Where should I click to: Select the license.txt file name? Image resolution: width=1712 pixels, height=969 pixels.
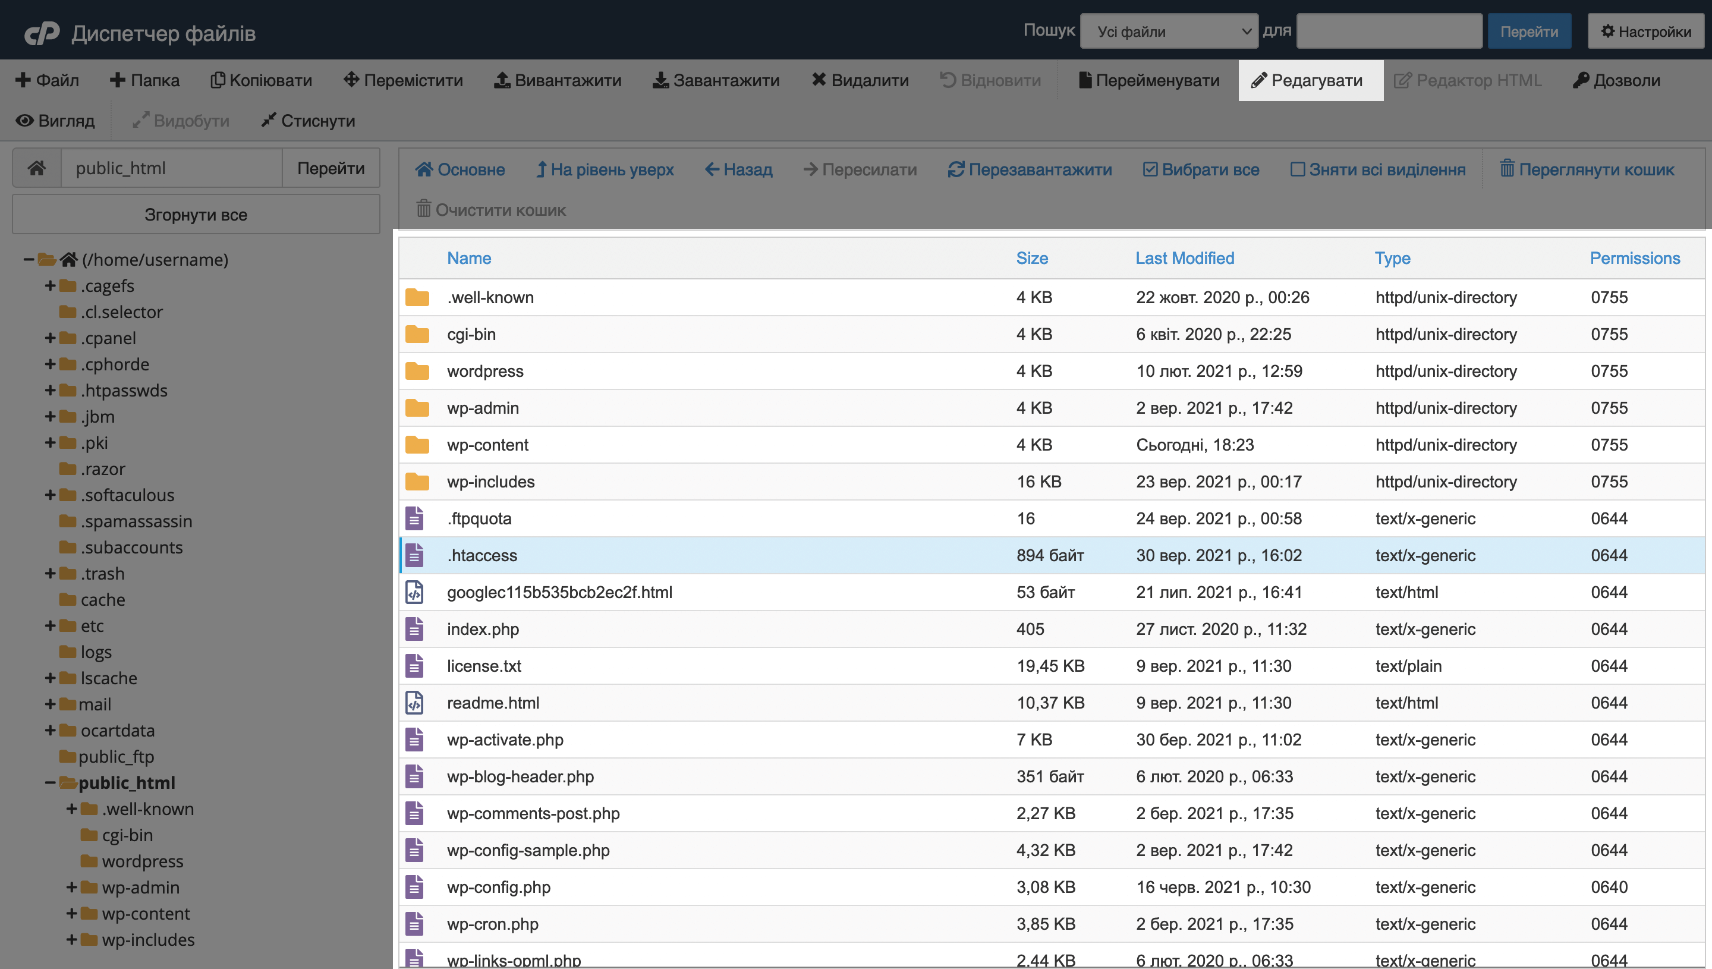[x=484, y=666]
